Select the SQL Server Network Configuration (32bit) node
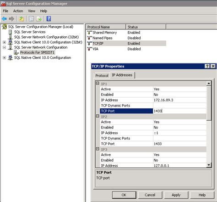Screen dimensions: 217x202 [x=46, y=37]
